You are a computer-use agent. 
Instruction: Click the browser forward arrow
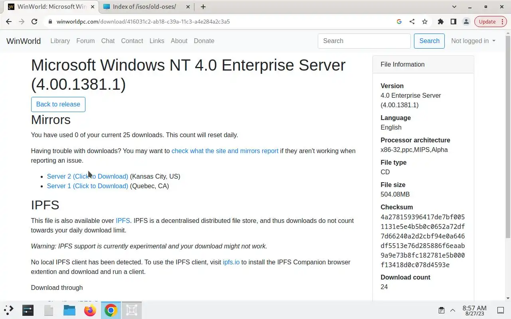tap(22, 22)
